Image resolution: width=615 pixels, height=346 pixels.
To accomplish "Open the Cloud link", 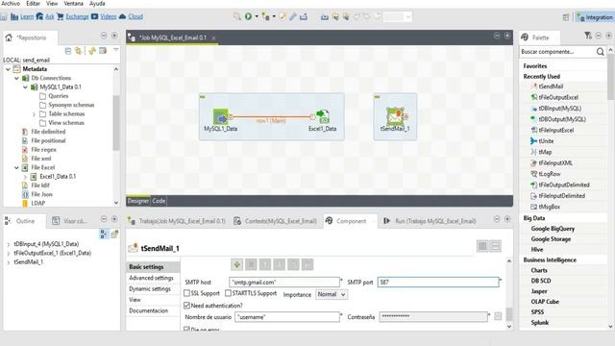I will [x=135, y=16].
